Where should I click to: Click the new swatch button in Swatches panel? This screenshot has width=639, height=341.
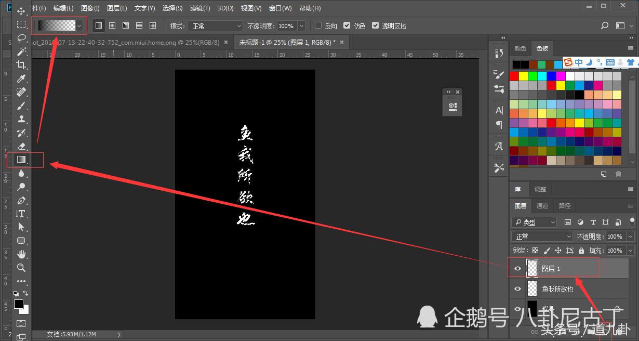(x=604, y=175)
